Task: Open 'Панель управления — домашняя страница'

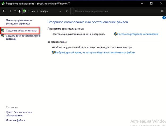Action: pyautogui.click(x=19, y=22)
